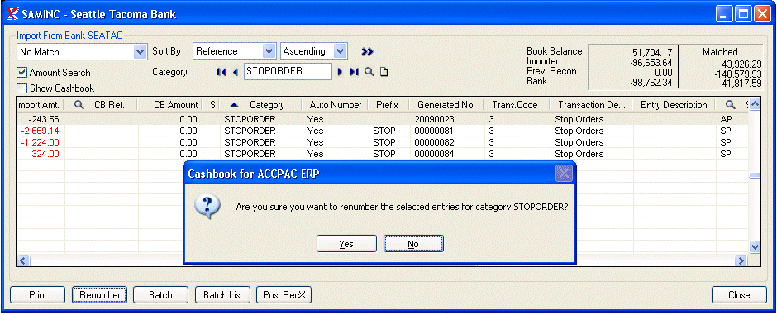Click the Batch button
777x315 pixels.
pos(160,294)
